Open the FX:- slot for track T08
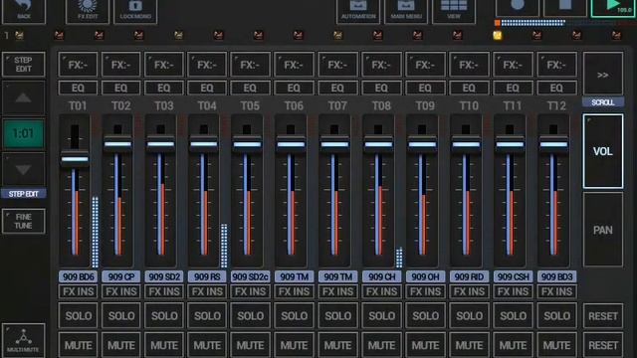637x358 pixels. 381,65
